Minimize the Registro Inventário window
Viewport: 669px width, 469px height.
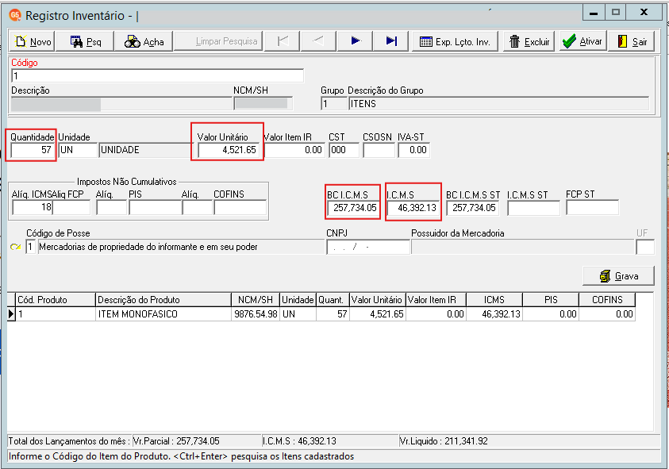point(594,13)
